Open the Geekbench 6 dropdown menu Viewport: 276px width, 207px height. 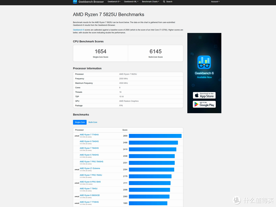click(x=114, y=2)
